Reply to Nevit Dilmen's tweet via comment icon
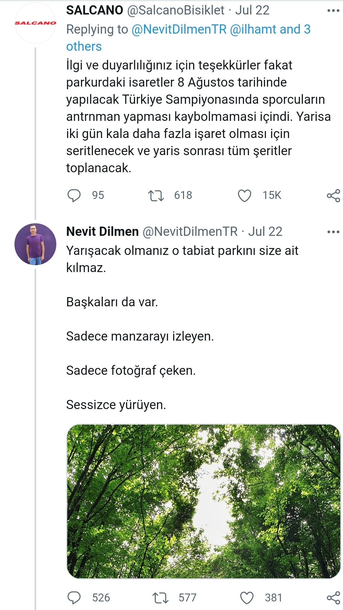Image resolution: width=343 pixels, height=610 pixels. [74, 598]
